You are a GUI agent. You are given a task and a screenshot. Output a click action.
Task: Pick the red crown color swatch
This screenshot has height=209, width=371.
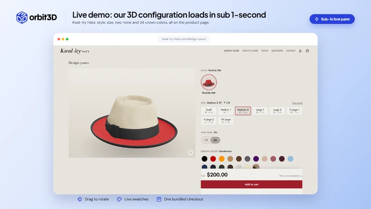pos(213,159)
